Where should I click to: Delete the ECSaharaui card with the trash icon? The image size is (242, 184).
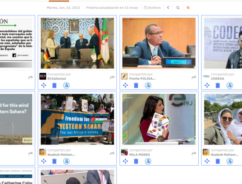(x=54, y=85)
